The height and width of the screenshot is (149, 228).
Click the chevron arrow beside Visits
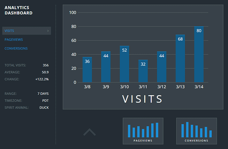pos(48,31)
